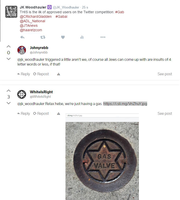The width and height of the screenshot is (180, 200).
Task: Upvote the WhiteIsRight post
Action: [9, 91]
